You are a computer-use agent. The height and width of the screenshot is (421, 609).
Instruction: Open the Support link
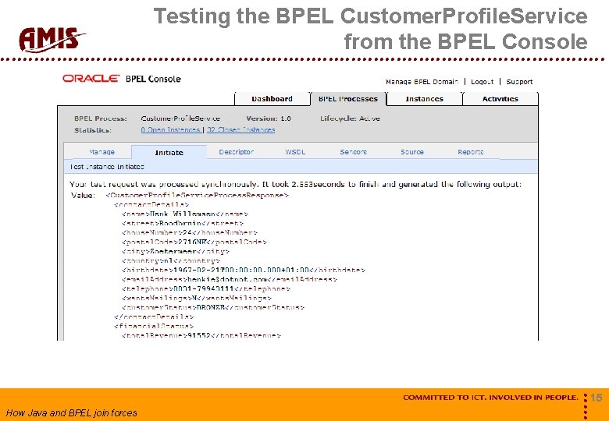click(519, 82)
